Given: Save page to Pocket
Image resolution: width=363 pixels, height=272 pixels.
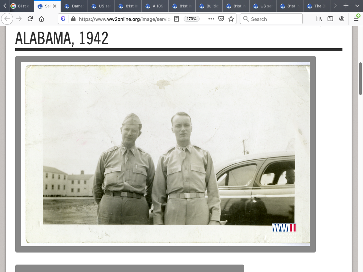Looking at the screenshot, I should 221,19.
